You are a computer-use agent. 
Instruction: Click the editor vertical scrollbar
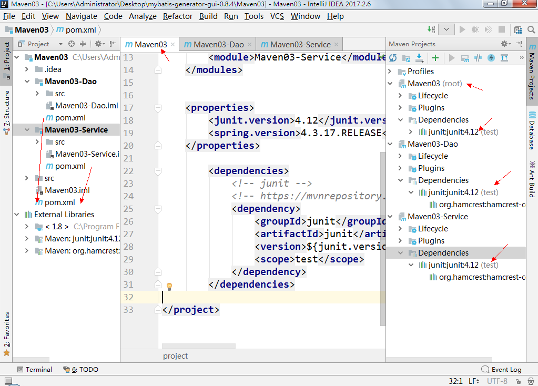(x=383, y=238)
